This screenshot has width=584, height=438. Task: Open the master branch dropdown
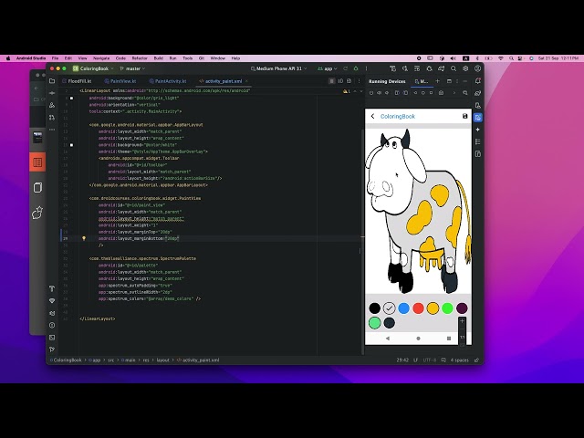pyautogui.click(x=132, y=68)
